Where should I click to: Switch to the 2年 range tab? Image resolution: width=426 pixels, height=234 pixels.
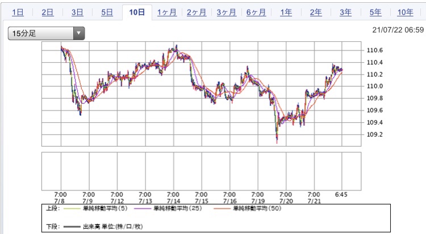coord(316,12)
